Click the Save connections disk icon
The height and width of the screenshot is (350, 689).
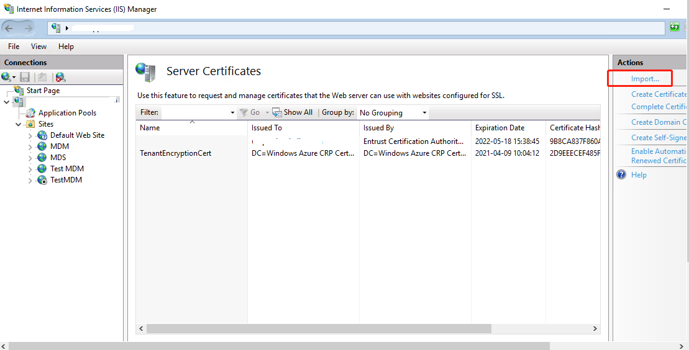[x=25, y=77]
